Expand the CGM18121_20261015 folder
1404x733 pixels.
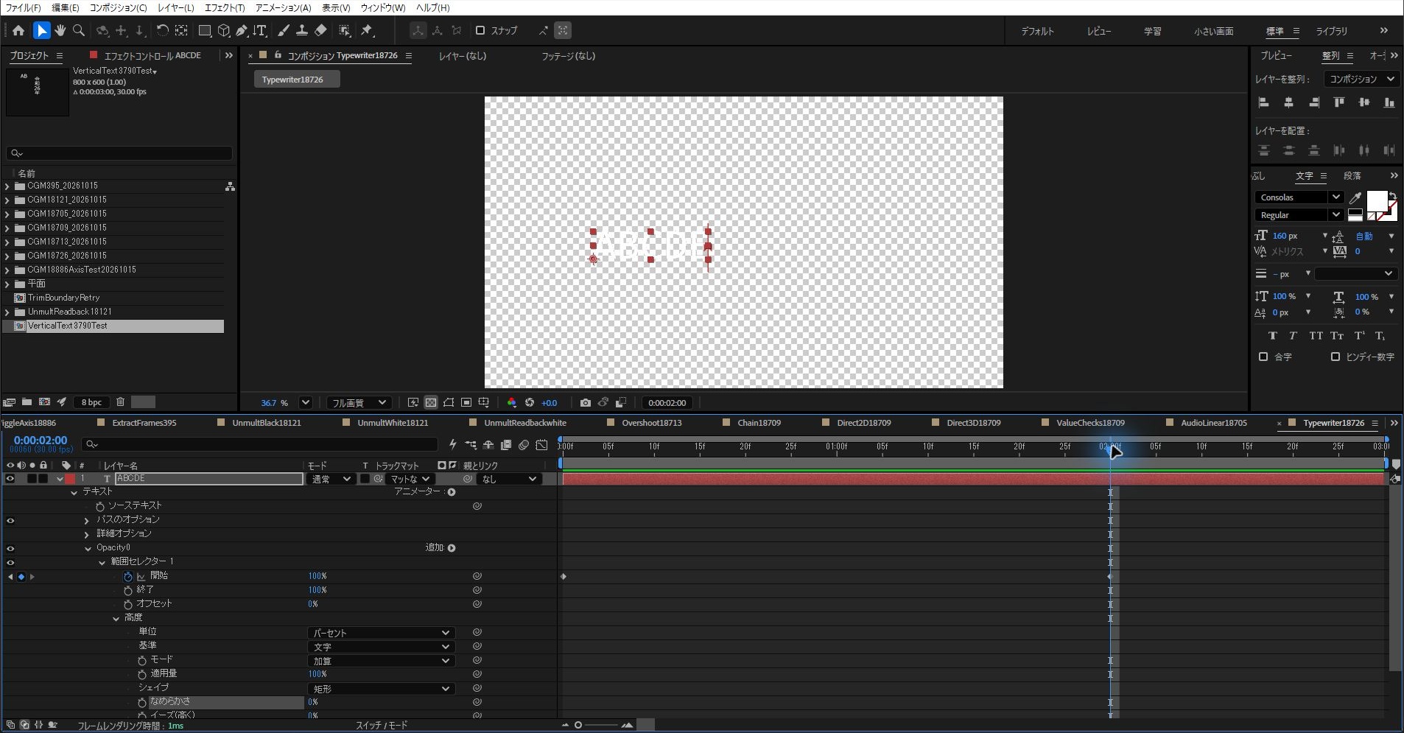[7, 200]
